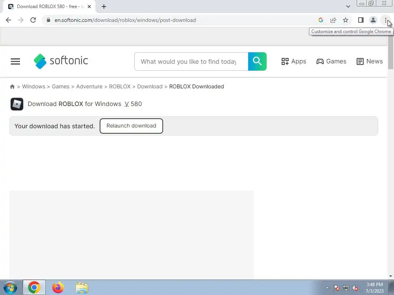Bookmark this tab with the star icon
This screenshot has height=295, width=394.
[346, 20]
